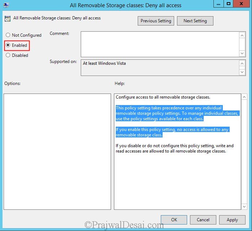This screenshot has width=252, height=231.
Task: Click inside the Comment text box
Action: [x=160, y=44]
